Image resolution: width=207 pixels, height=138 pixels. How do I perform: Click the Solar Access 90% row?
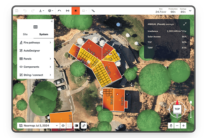(x=167, y=37)
